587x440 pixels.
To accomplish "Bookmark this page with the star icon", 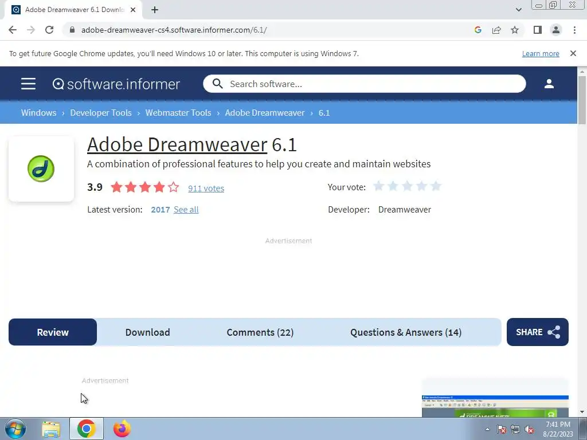I will (515, 30).
